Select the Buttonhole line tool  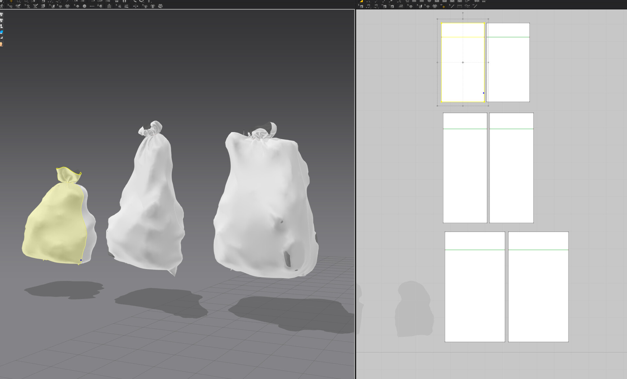coord(92,6)
